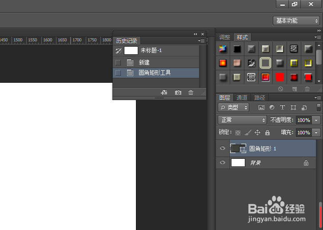The height and width of the screenshot is (230, 323).
Task: Select 样式 tab
Action: point(242,37)
